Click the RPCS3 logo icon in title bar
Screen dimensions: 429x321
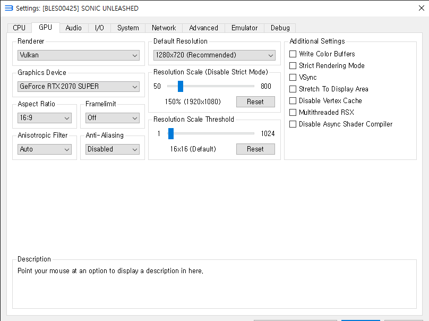[x=8, y=8]
